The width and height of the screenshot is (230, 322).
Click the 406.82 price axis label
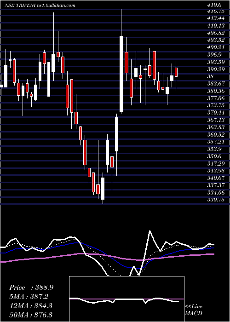(x=216, y=33)
